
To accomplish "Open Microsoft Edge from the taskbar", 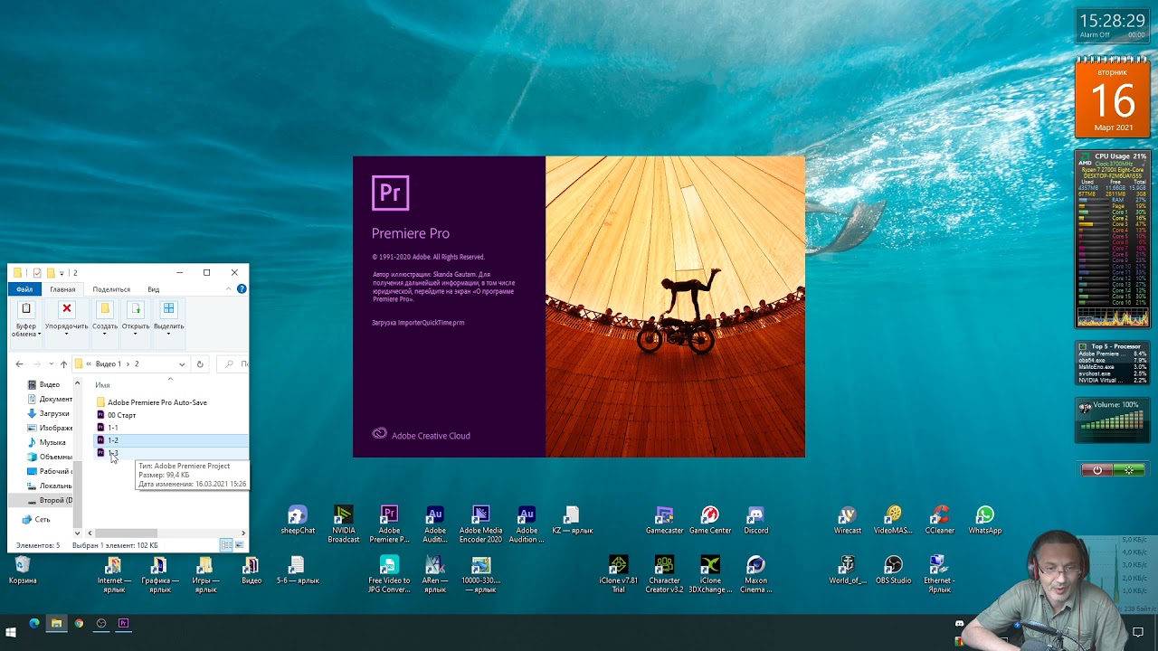I will (x=34, y=624).
